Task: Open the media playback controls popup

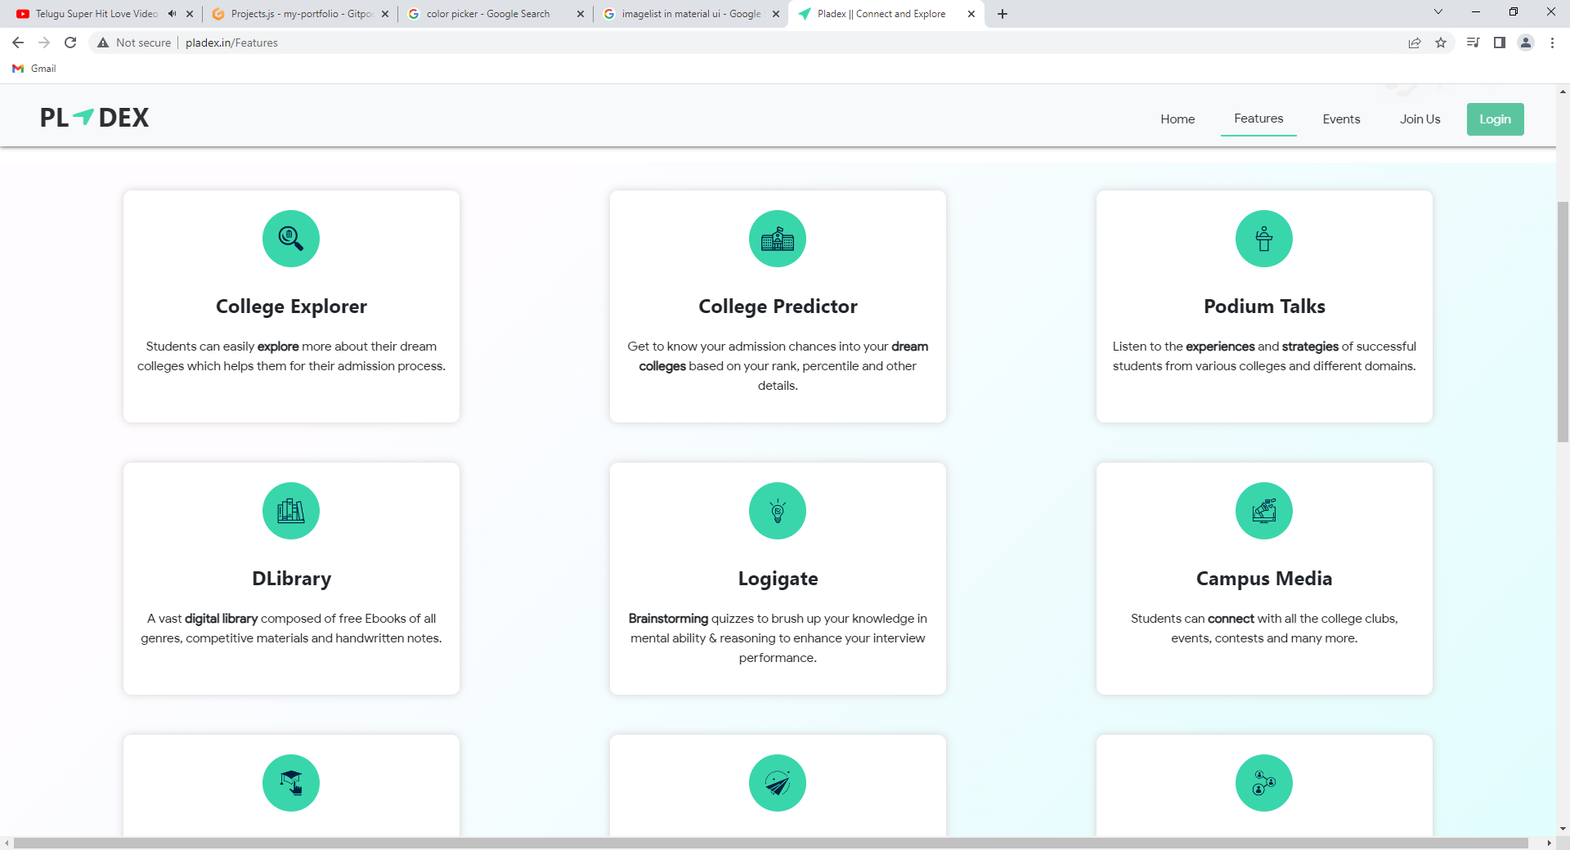Action: (x=1472, y=42)
